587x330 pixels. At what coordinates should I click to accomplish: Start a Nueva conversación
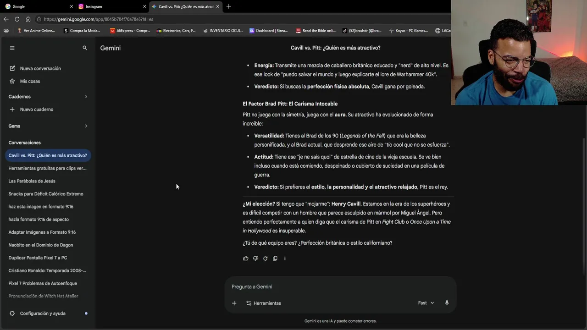[x=35, y=68]
